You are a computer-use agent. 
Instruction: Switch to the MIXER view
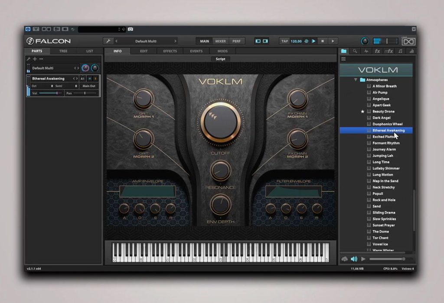point(221,41)
